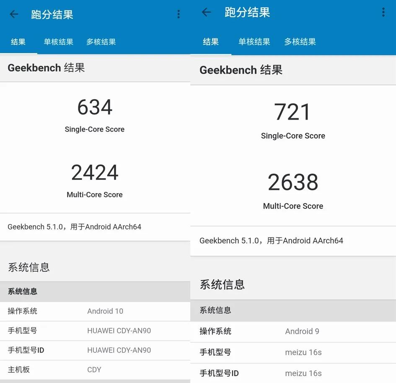Select the meizu 16s value in 手机型号 row
396x383 pixels.
(x=303, y=352)
